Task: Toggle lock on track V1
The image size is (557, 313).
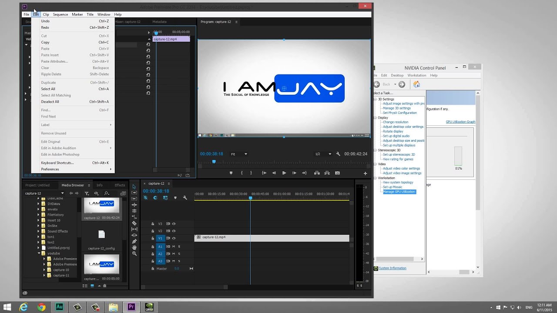Action: [153, 238]
